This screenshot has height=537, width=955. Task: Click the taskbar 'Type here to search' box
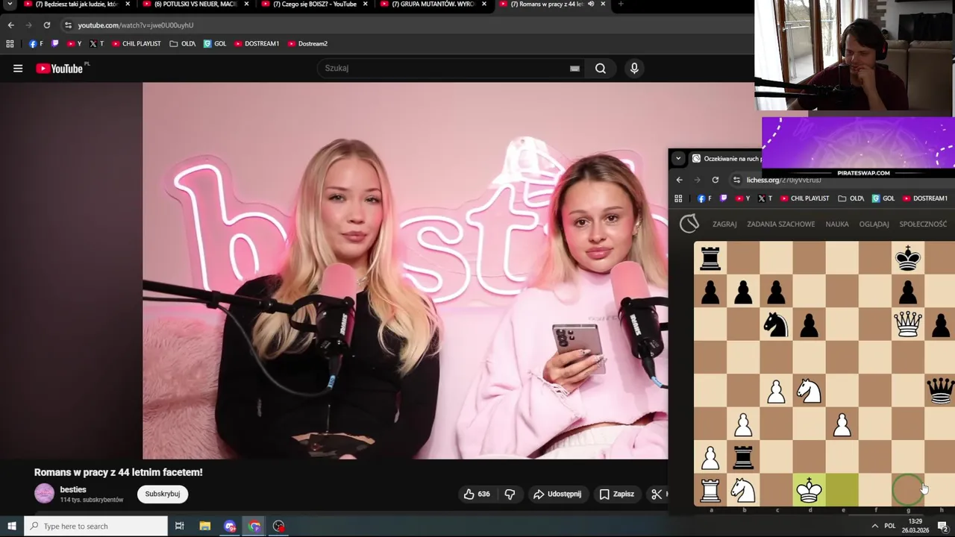tap(95, 527)
